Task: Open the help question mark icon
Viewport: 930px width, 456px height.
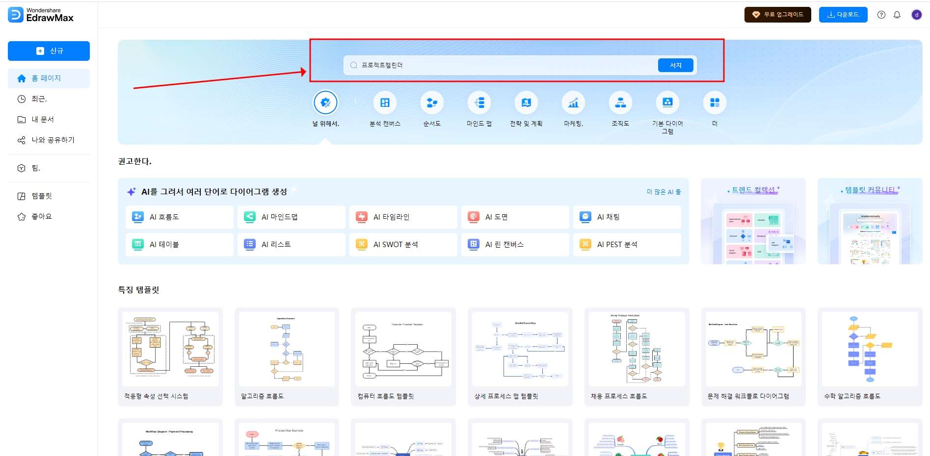Action: click(881, 15)
